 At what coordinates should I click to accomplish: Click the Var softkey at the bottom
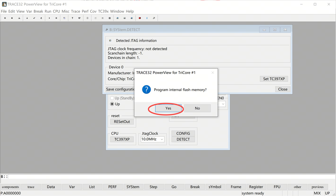72,187
